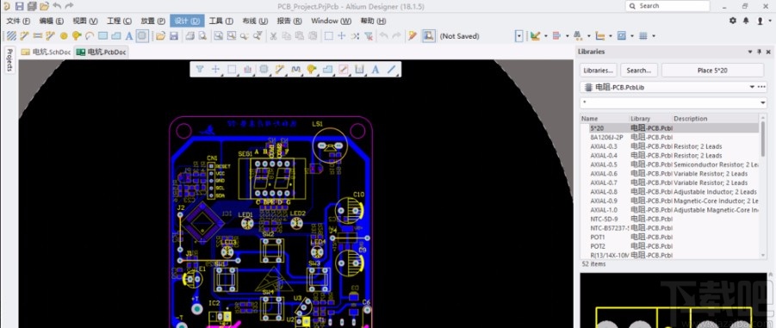Click the Undo arrow in title bar
This screenshot has width=776, height=328.
(x=57, y=6)
